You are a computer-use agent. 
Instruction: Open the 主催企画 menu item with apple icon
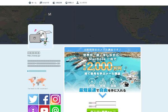[x=57, y=3]
